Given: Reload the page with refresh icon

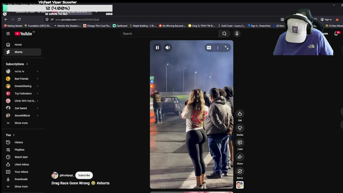Looking at the screenshot, I should pos(19,20).
